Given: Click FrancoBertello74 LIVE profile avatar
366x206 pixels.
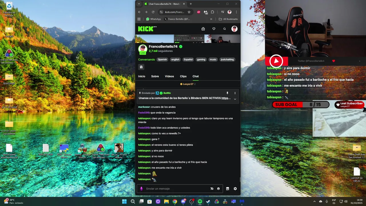Looking at the screenshot, I should click(x=143, y=49).
